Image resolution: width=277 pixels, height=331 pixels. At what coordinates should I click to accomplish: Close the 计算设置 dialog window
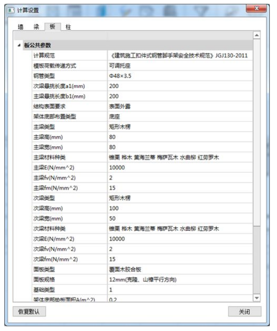[256, 9]
